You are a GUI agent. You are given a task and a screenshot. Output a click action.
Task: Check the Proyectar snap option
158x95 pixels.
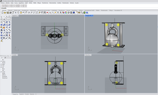(x=1, y=76)
